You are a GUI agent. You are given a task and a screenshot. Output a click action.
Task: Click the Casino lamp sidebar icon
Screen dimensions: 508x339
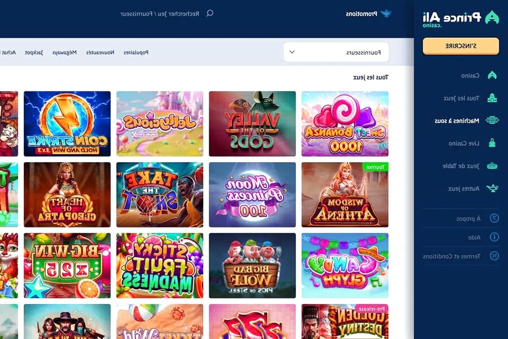(492, 75)
